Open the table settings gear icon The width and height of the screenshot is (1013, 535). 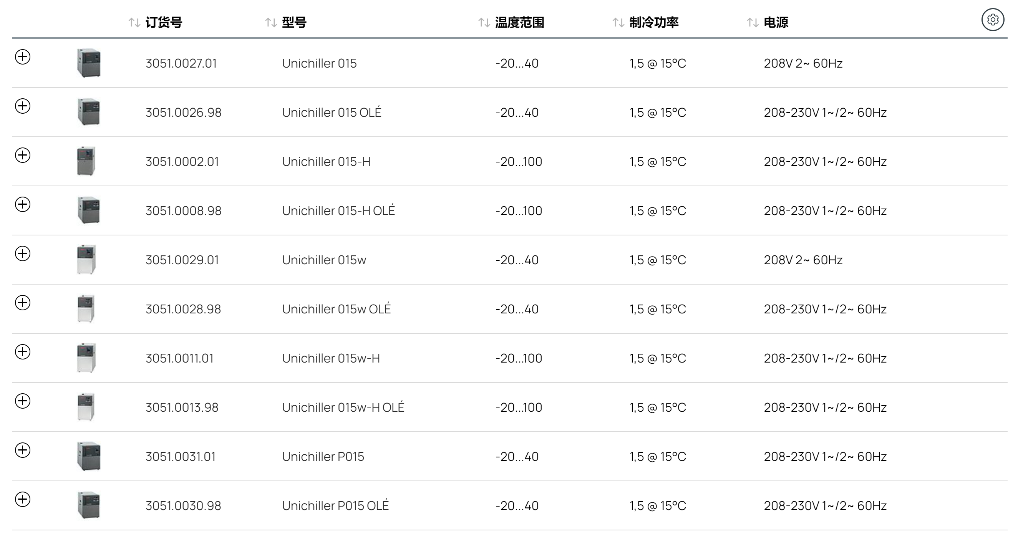tap(993, 19)
